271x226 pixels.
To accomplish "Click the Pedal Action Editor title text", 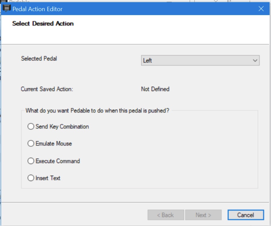I will [x=37, y=9].
